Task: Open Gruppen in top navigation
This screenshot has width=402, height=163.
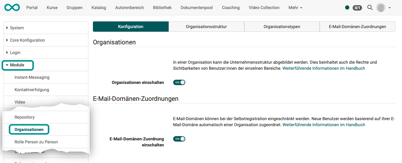Action: point(74,8)
